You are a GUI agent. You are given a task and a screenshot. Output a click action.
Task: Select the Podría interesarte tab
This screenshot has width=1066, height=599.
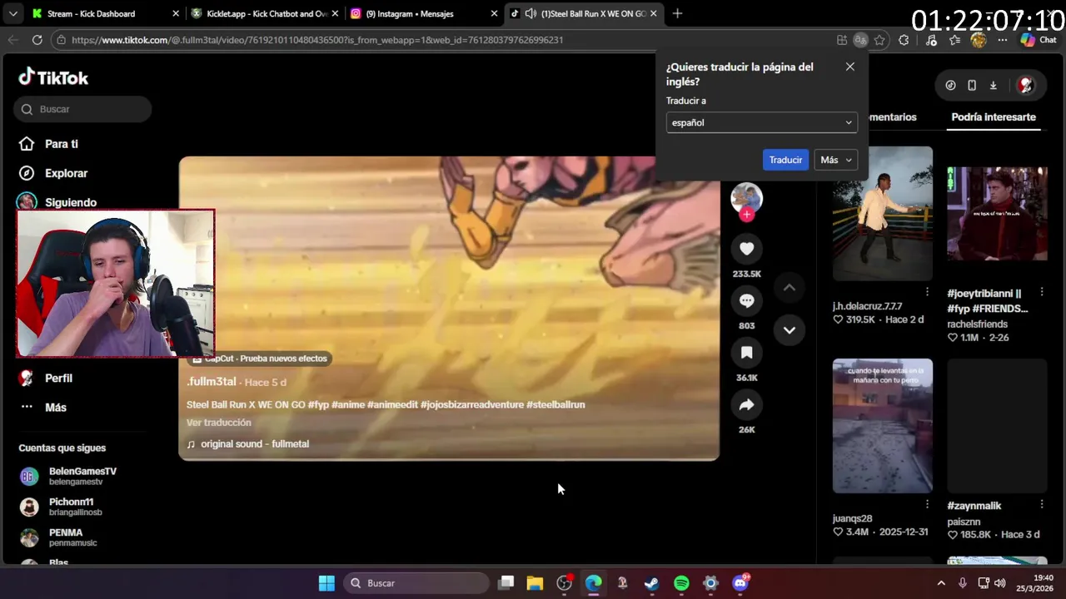tap(994, 117)
